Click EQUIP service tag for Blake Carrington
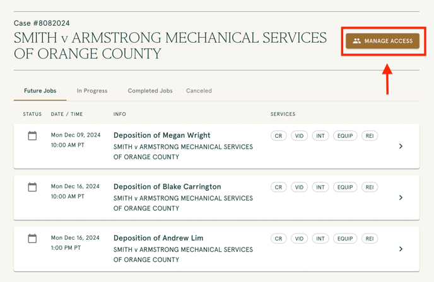The image size is (434, 282). click(x=344, y=187)
